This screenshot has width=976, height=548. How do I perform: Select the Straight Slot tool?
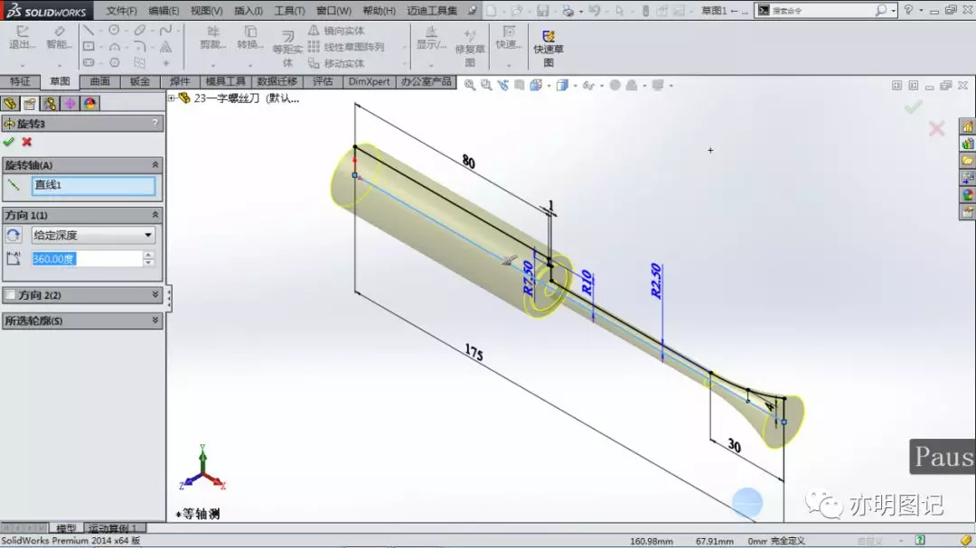pyautogui.click(x=89, y=62)
